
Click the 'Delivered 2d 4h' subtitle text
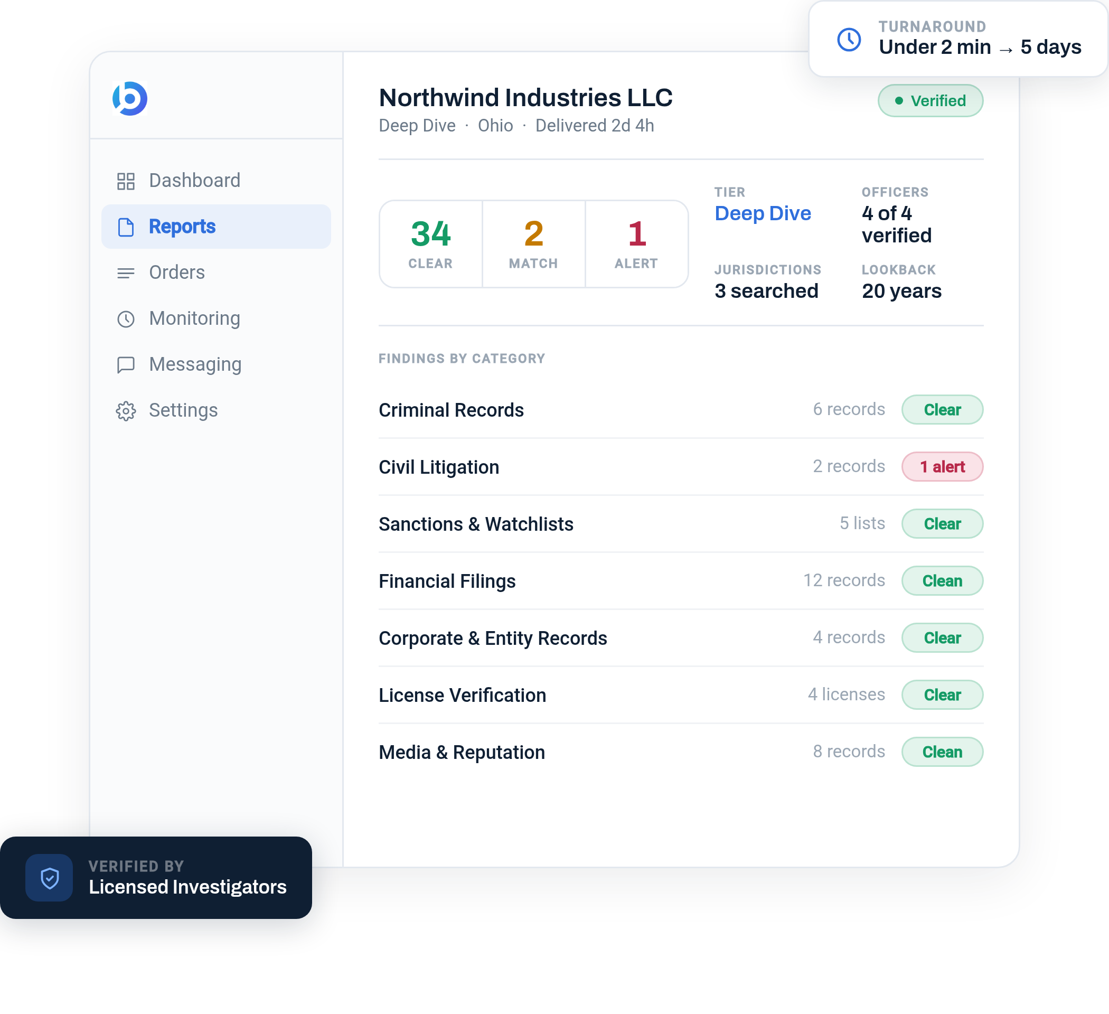pyautogui.click(x=595, y=126)
